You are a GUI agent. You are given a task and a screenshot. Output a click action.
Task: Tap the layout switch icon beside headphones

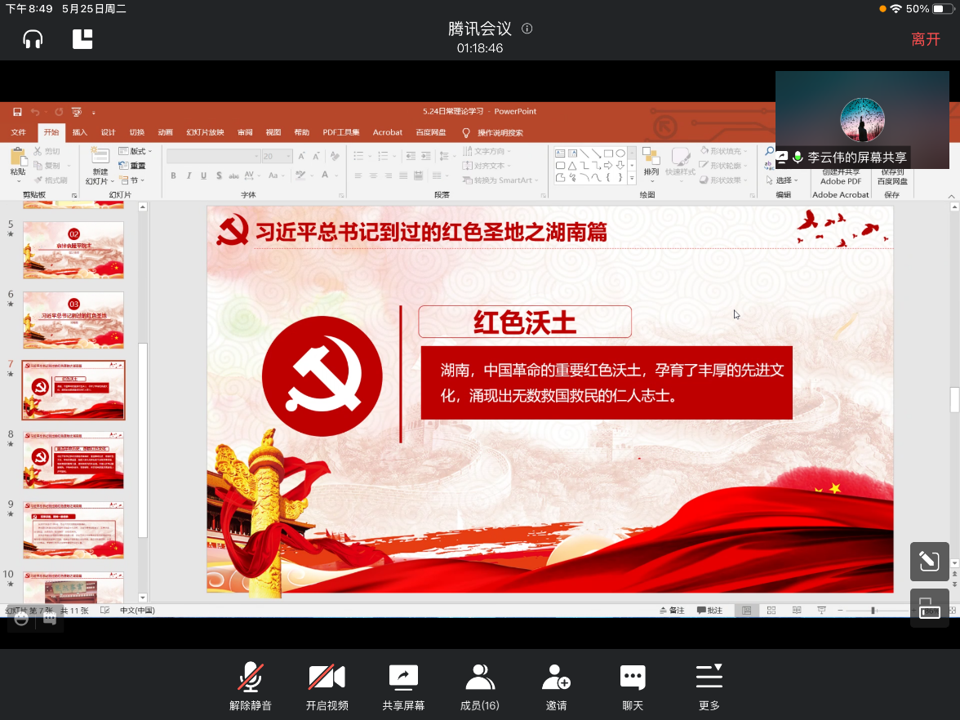82,39
